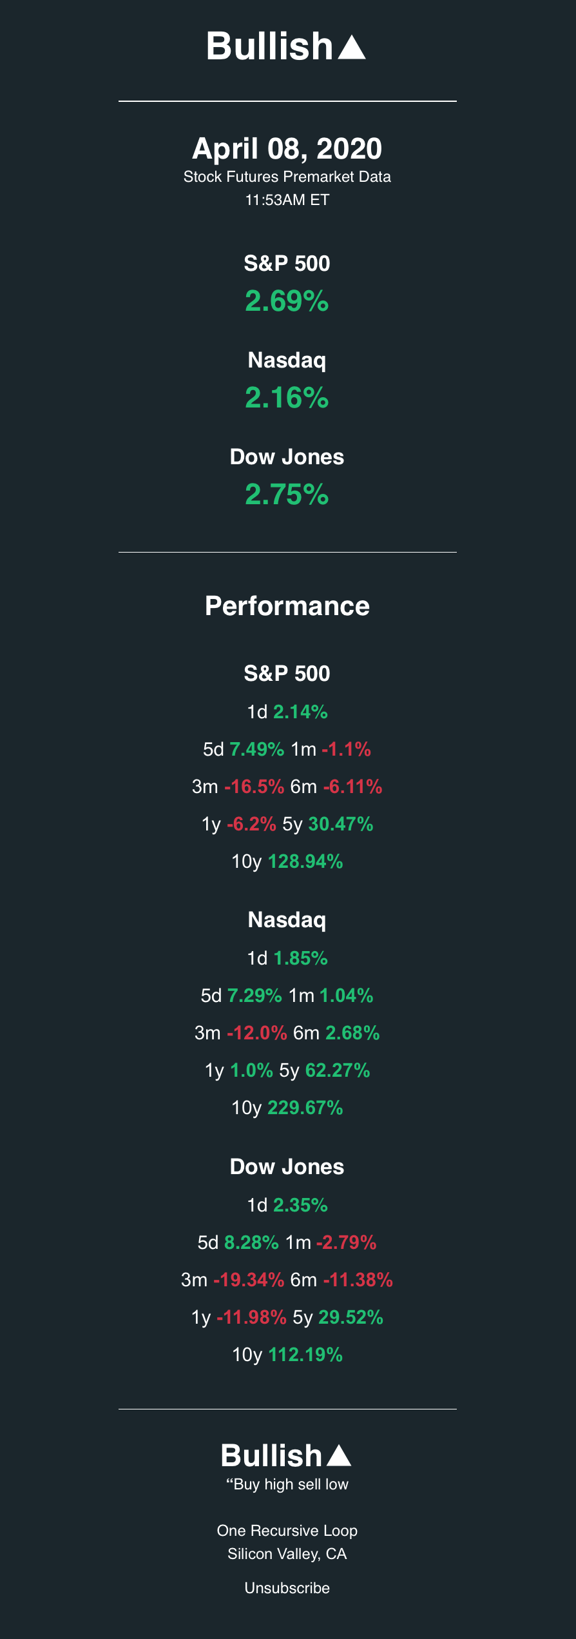Click the S&P 500 3m value -16.5%
The height and width of the screenshot is (1639, 576).
[254, 787]
